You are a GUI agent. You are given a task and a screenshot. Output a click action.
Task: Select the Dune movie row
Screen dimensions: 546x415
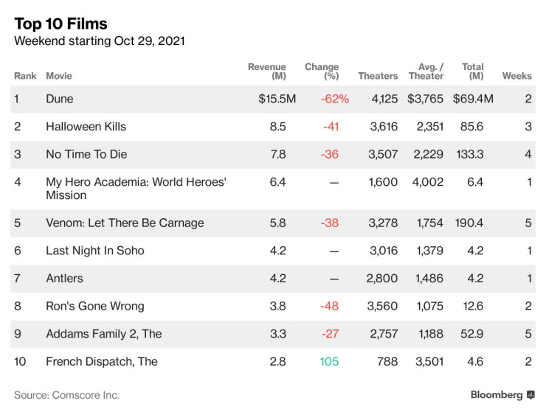tap(60, 99)
